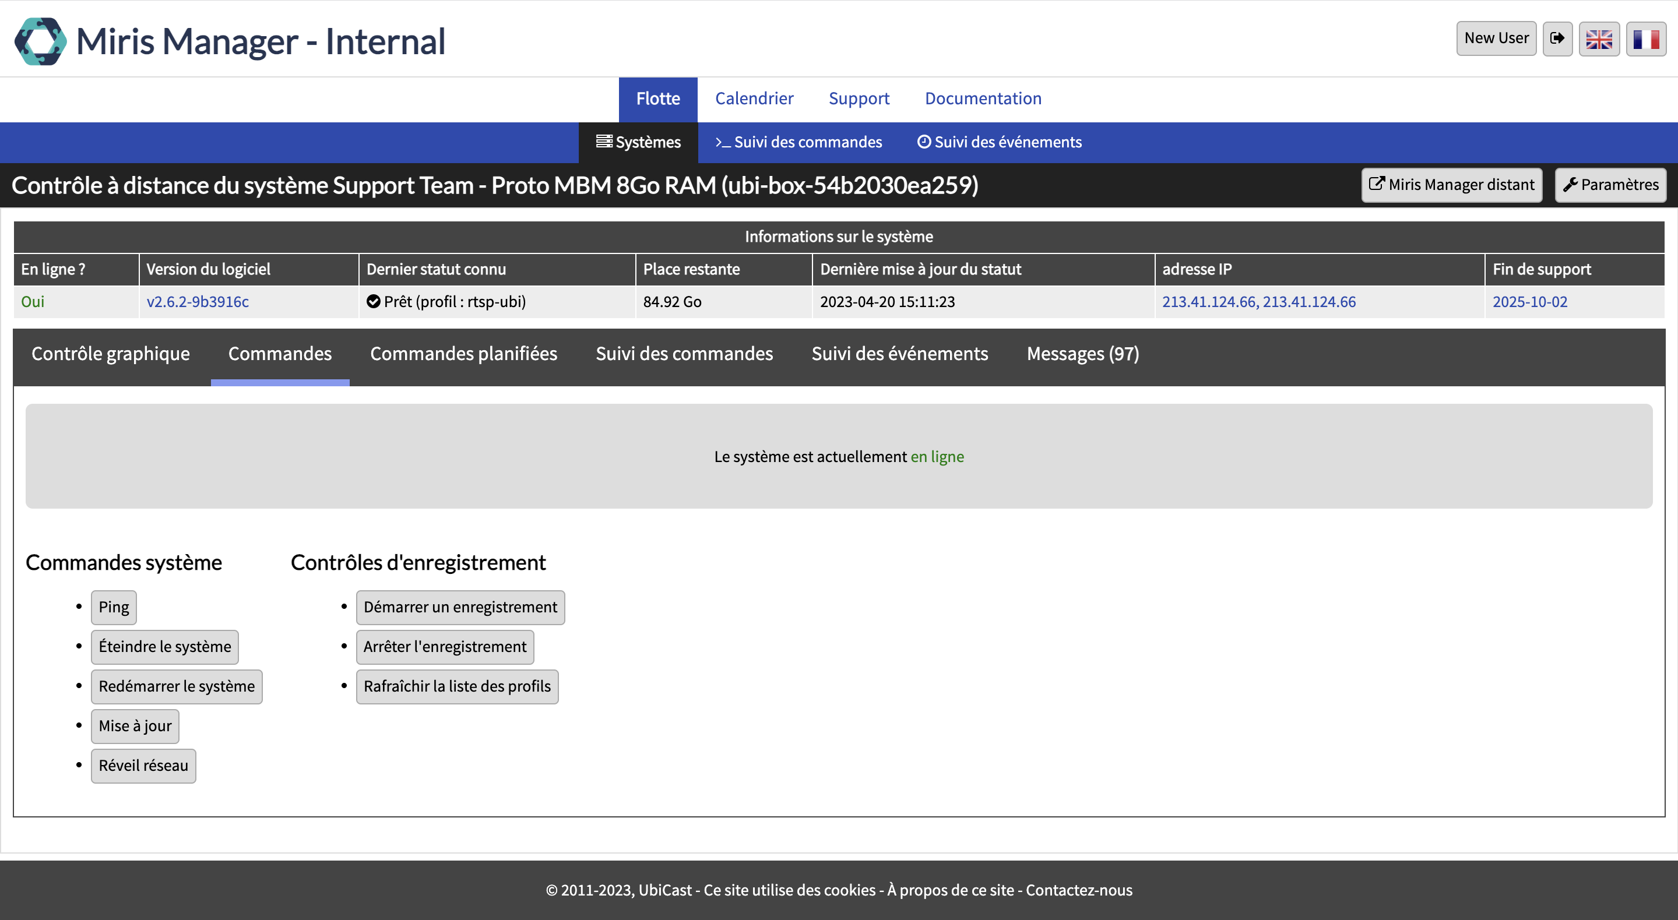Click 'Informations sur le système' table title
Screen dimensions: 1678x920
click(x=839, y=237)
